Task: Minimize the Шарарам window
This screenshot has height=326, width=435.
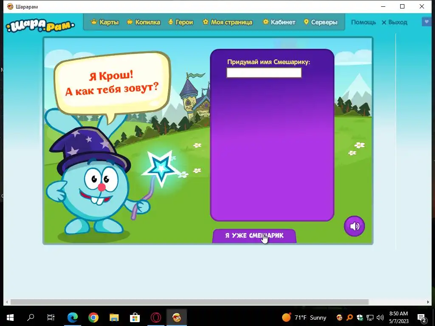Action: click(383, 6)
